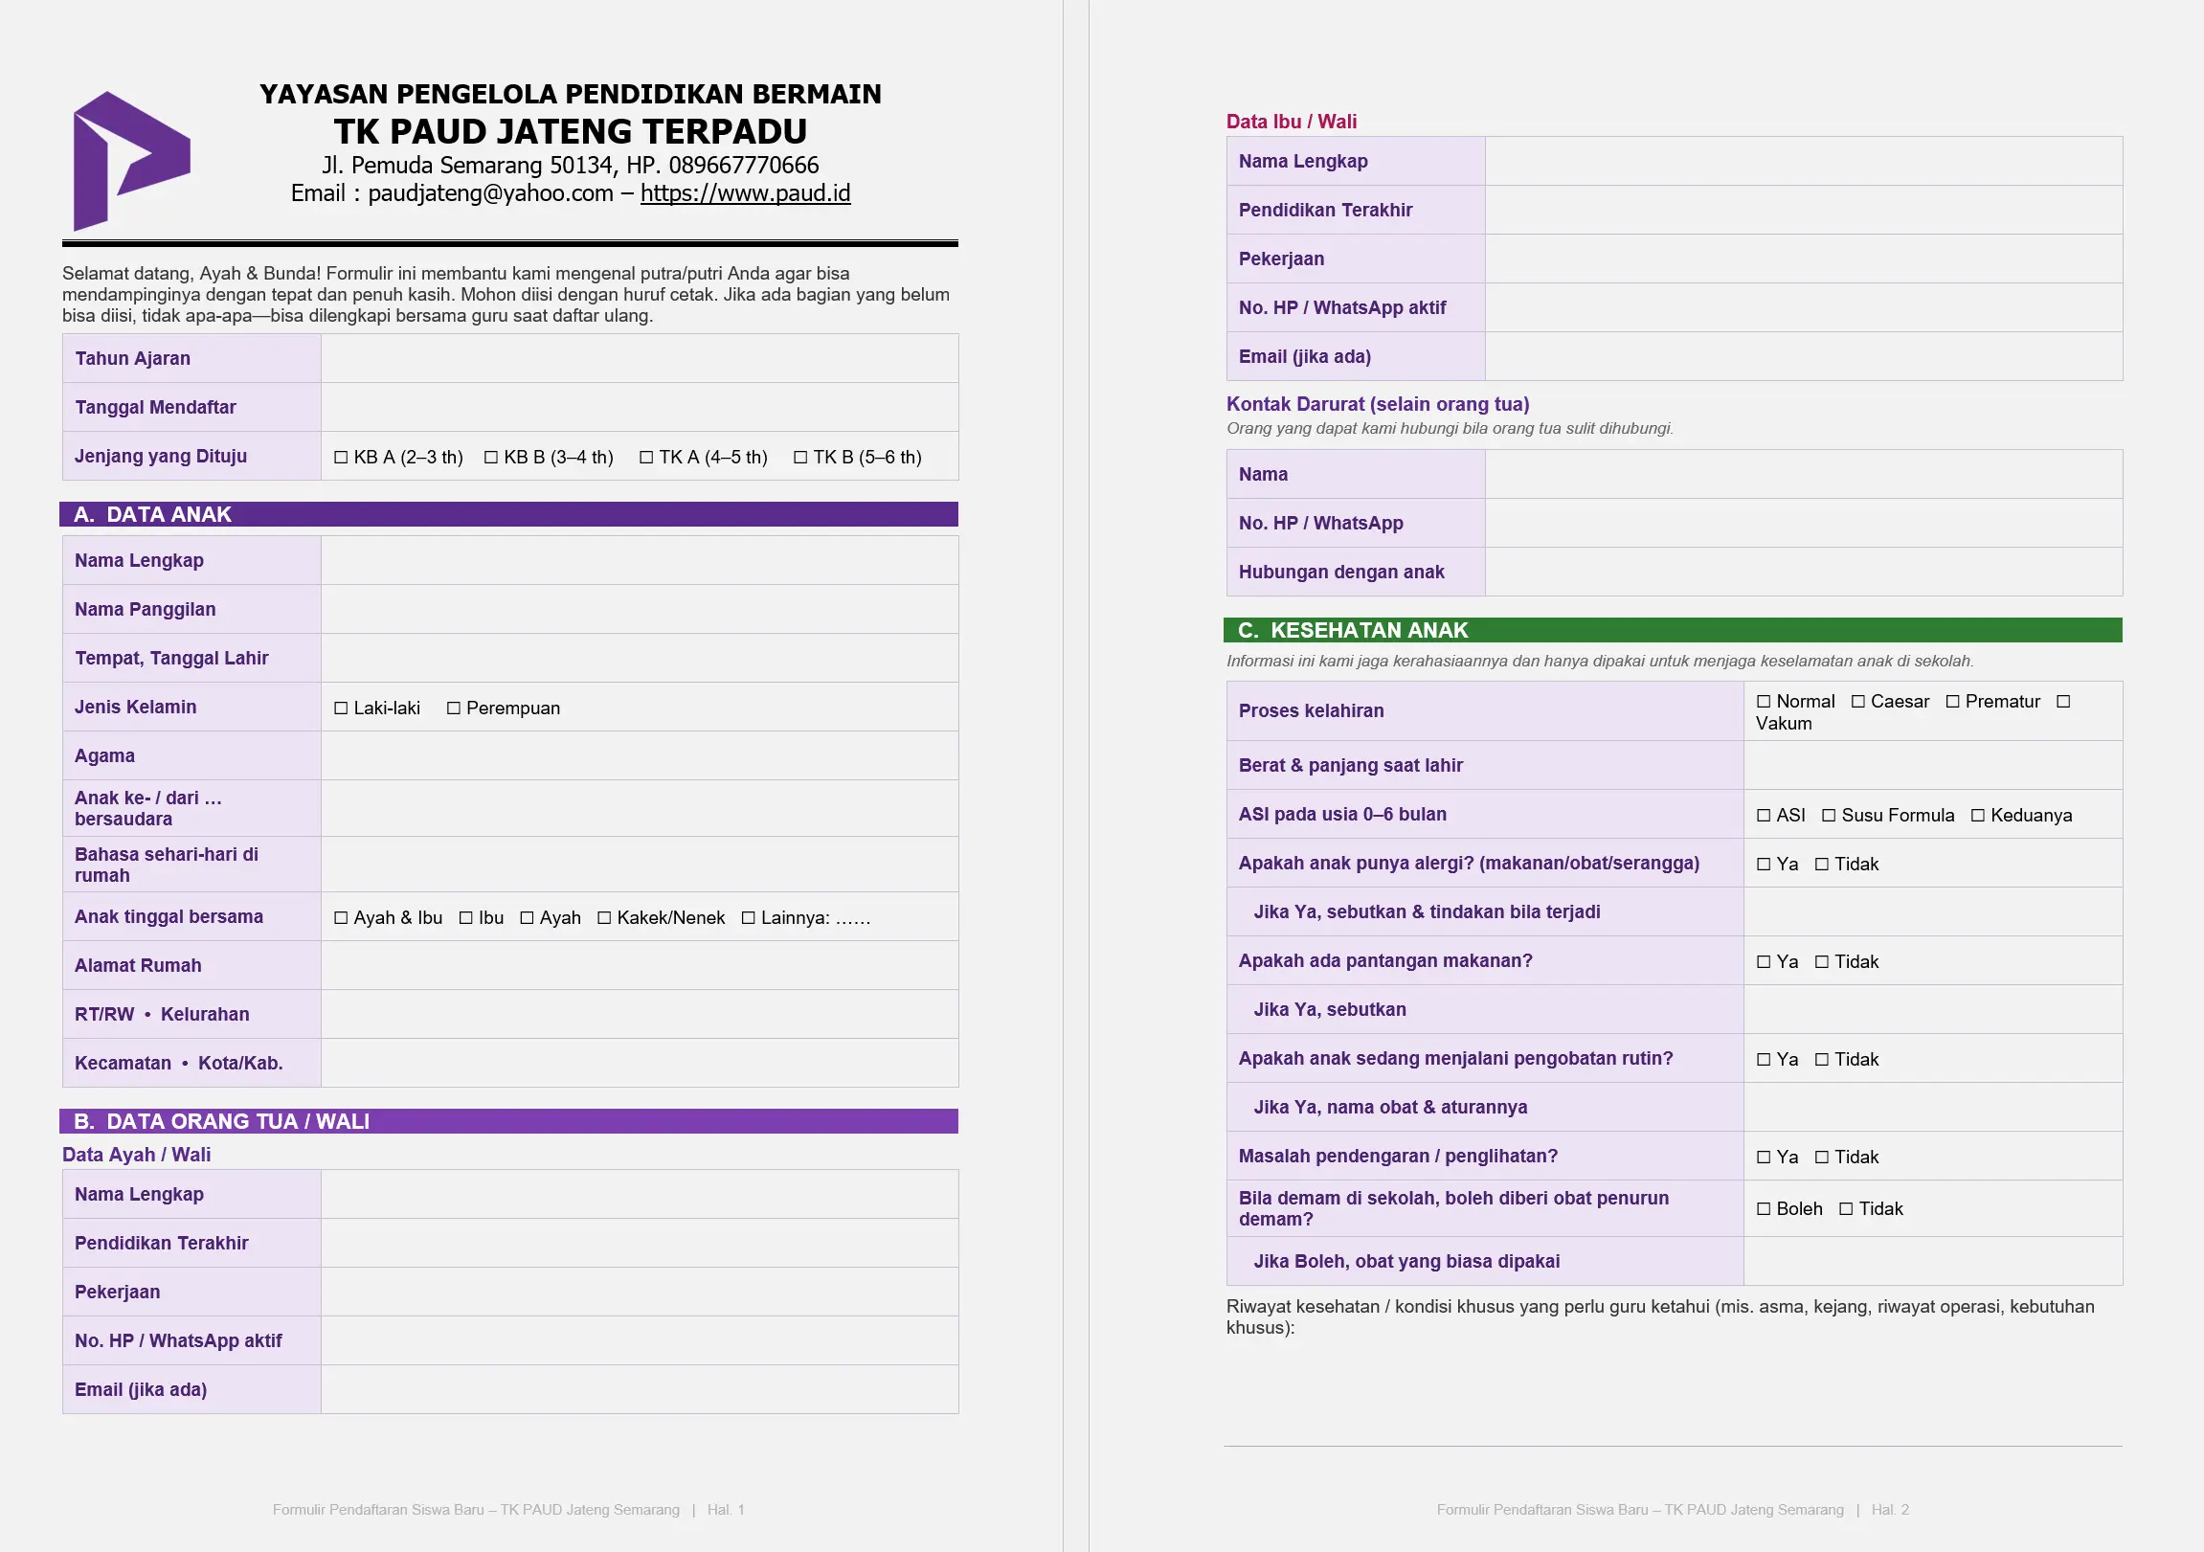The image size is (2204, 1552).
Task: Check the KB A (2–3 th) box
Action: point(341,457)
